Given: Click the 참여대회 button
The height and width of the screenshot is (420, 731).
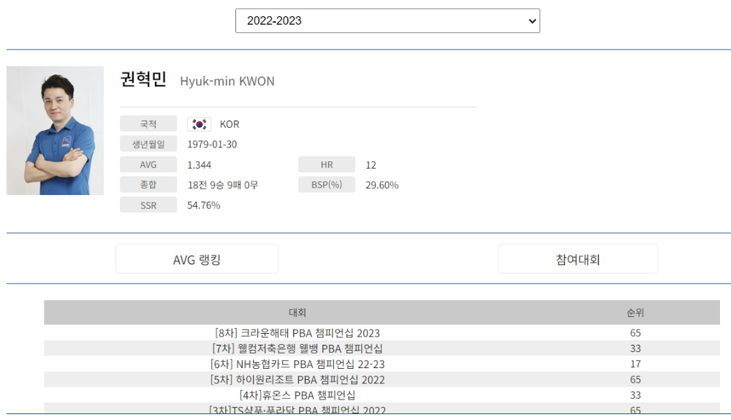Looking at the screenshot, I should tap(578, 259).
